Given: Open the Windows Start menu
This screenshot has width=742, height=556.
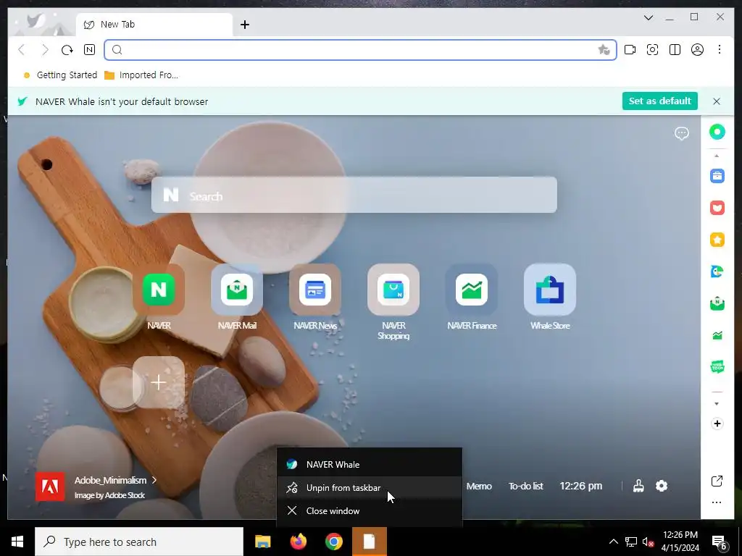Looking at the screenshot, I should coord(17,542).
